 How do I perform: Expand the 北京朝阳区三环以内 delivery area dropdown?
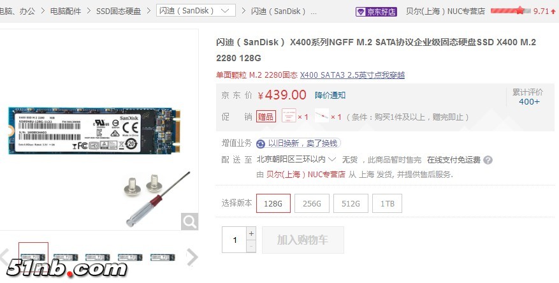pyautogui.click(x=296, y=159)
